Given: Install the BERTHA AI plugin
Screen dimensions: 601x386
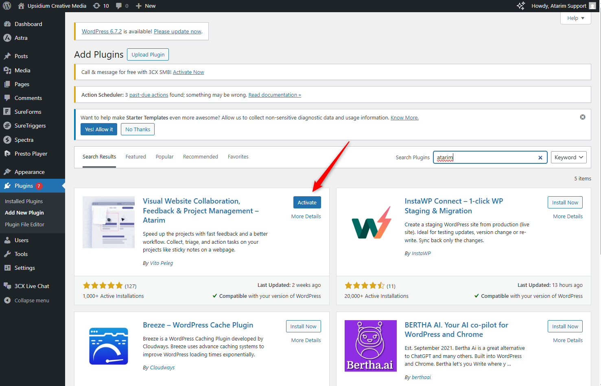Looking at the screenshot, I should (x=565, y=326).
